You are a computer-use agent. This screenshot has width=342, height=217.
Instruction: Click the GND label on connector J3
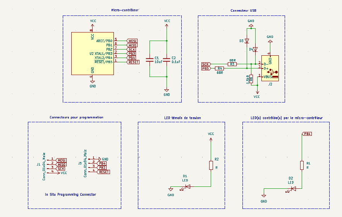click(x=105, y=159)
